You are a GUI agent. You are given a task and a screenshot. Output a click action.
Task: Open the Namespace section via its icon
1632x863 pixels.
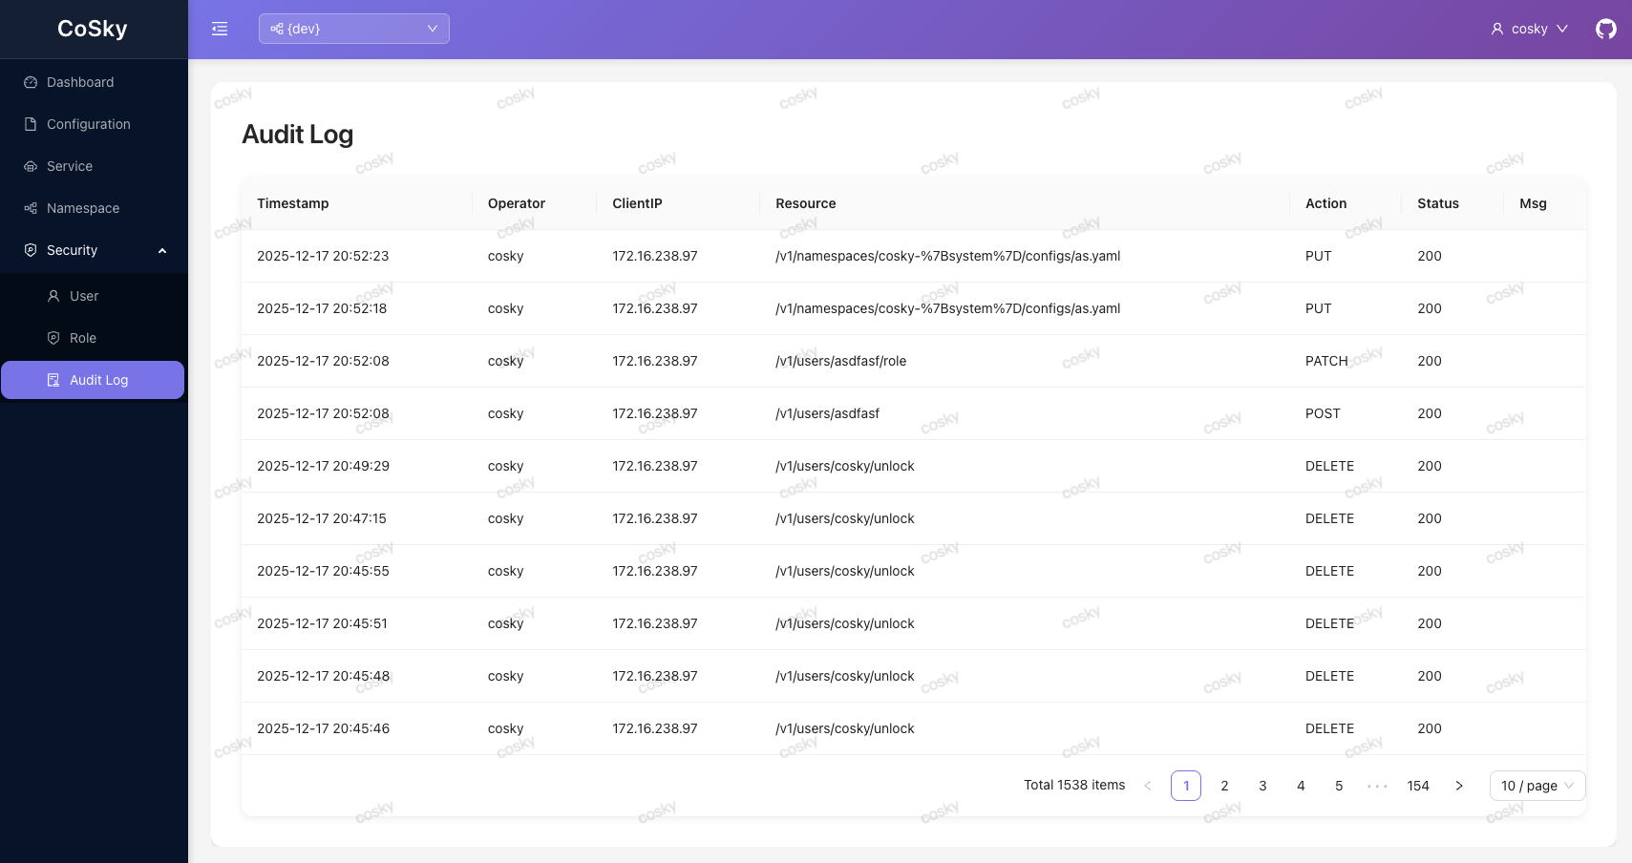(32, 208)
